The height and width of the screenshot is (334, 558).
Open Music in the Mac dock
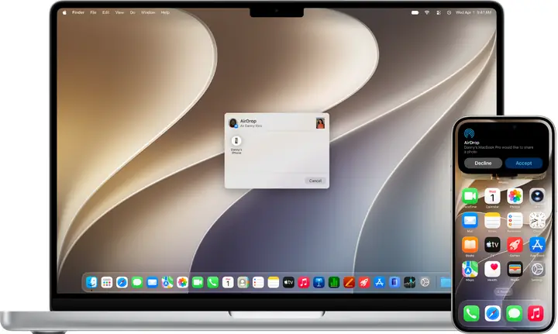(x=304, y=282)
